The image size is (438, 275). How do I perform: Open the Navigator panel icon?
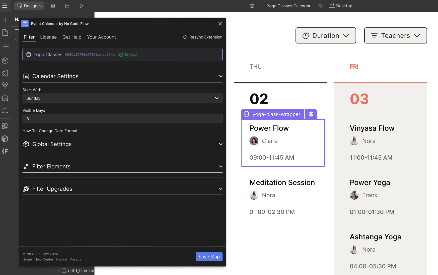pos(5,45)
